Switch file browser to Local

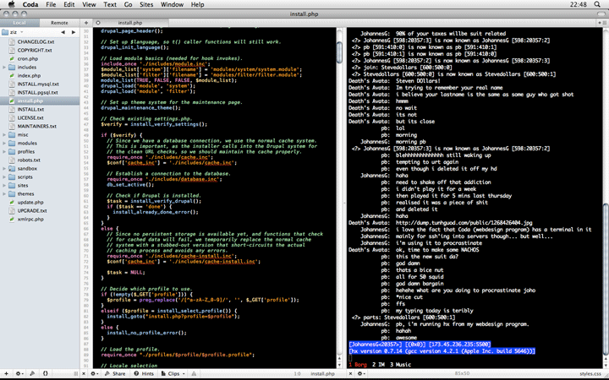click(19, 23)
